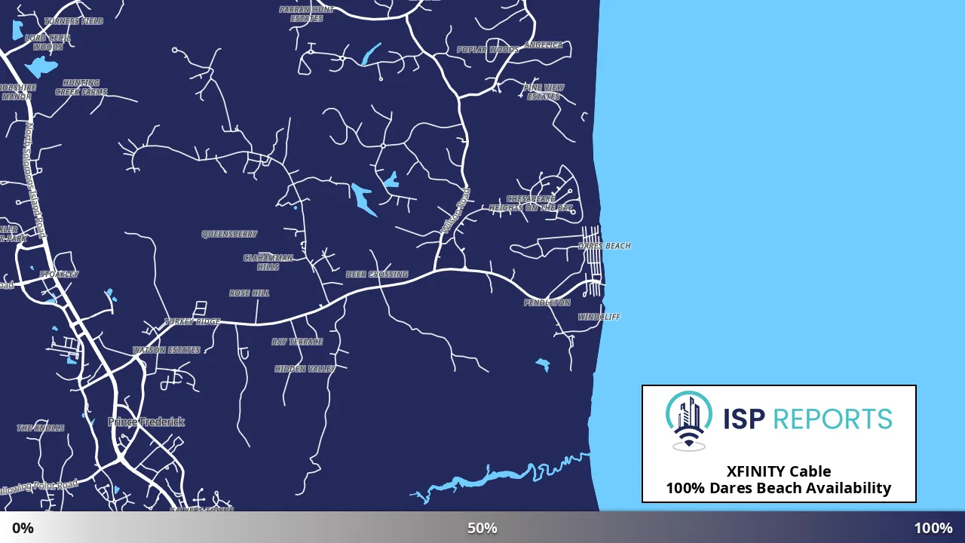Click the Hidden Valley map label

pyautogui.click(x=305, y=369)
